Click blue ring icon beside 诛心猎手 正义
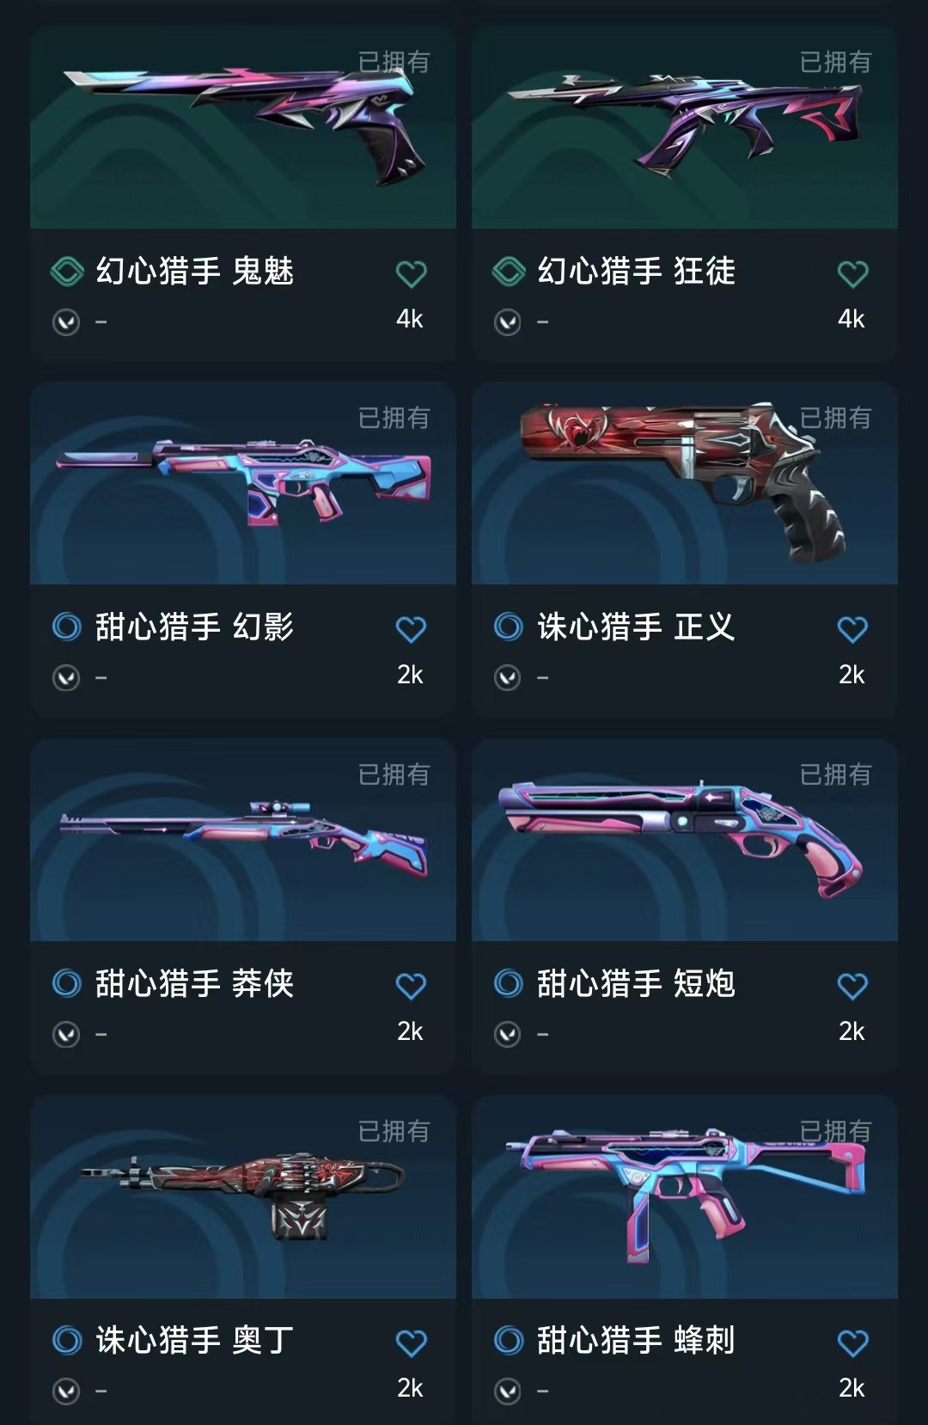This screenshot has height=1425, width=928. (x=509, y=627)
